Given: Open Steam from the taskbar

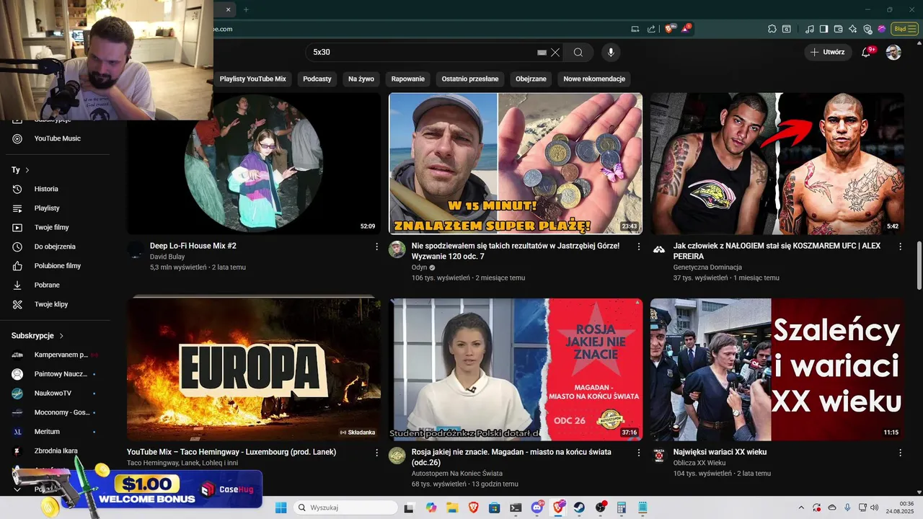Looking at the screenshot, I should [579, 507].
